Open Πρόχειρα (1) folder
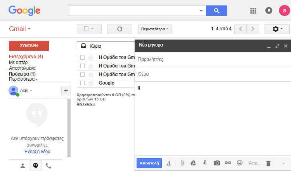The image size is (291, 171). (22, 74)
